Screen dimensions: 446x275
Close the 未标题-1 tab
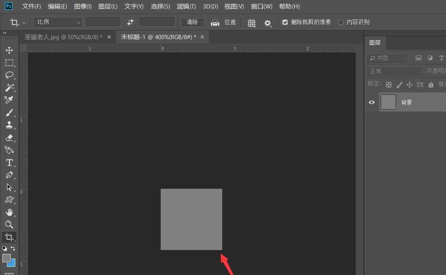click(202, 37)
